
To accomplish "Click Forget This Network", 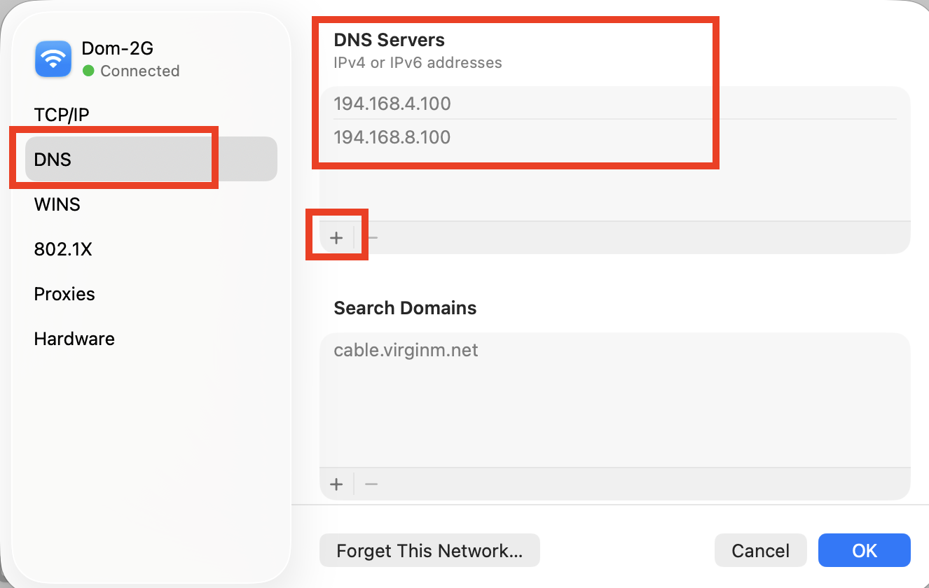I will [429, 550].
